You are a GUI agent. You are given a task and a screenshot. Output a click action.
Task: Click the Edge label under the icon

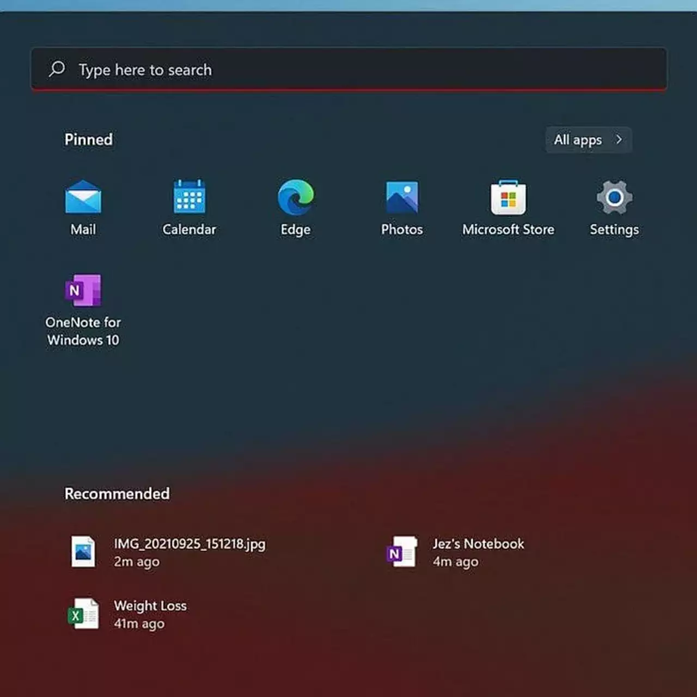click(x=295, y=230)
